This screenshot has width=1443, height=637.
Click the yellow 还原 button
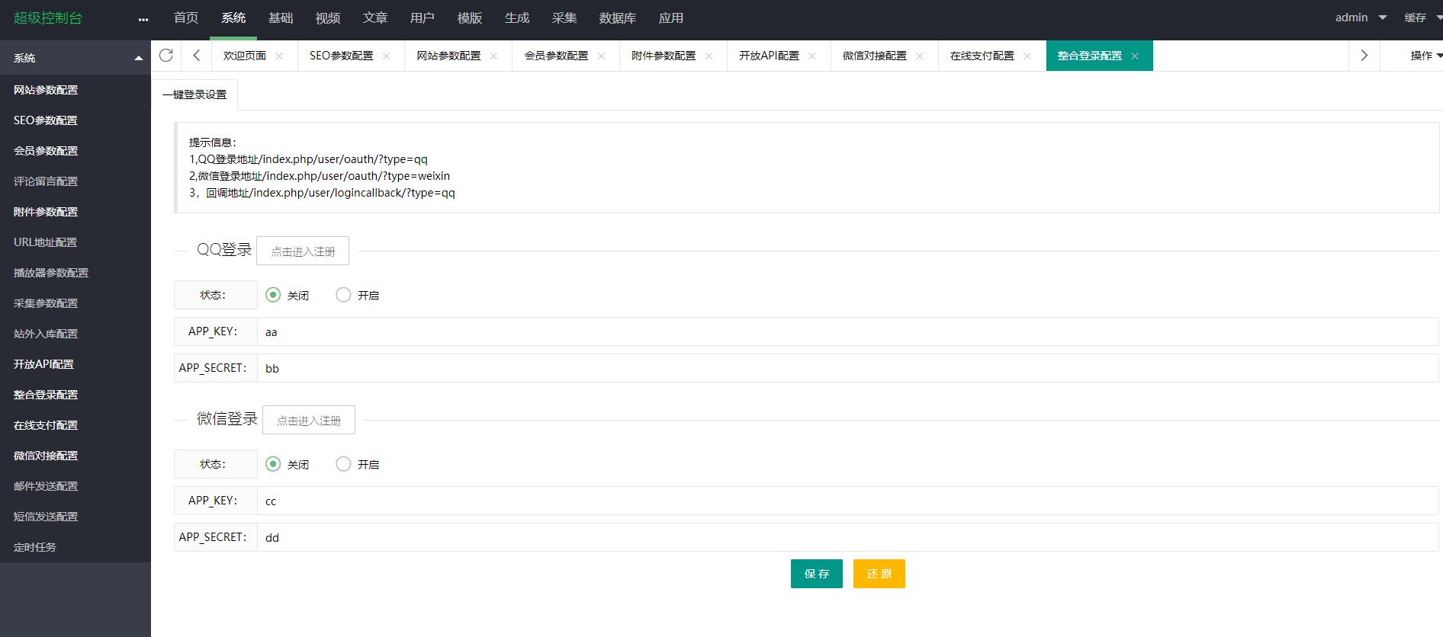coord(879,574)
